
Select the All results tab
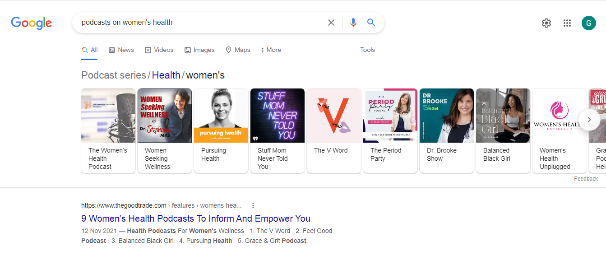click(89, 50)
